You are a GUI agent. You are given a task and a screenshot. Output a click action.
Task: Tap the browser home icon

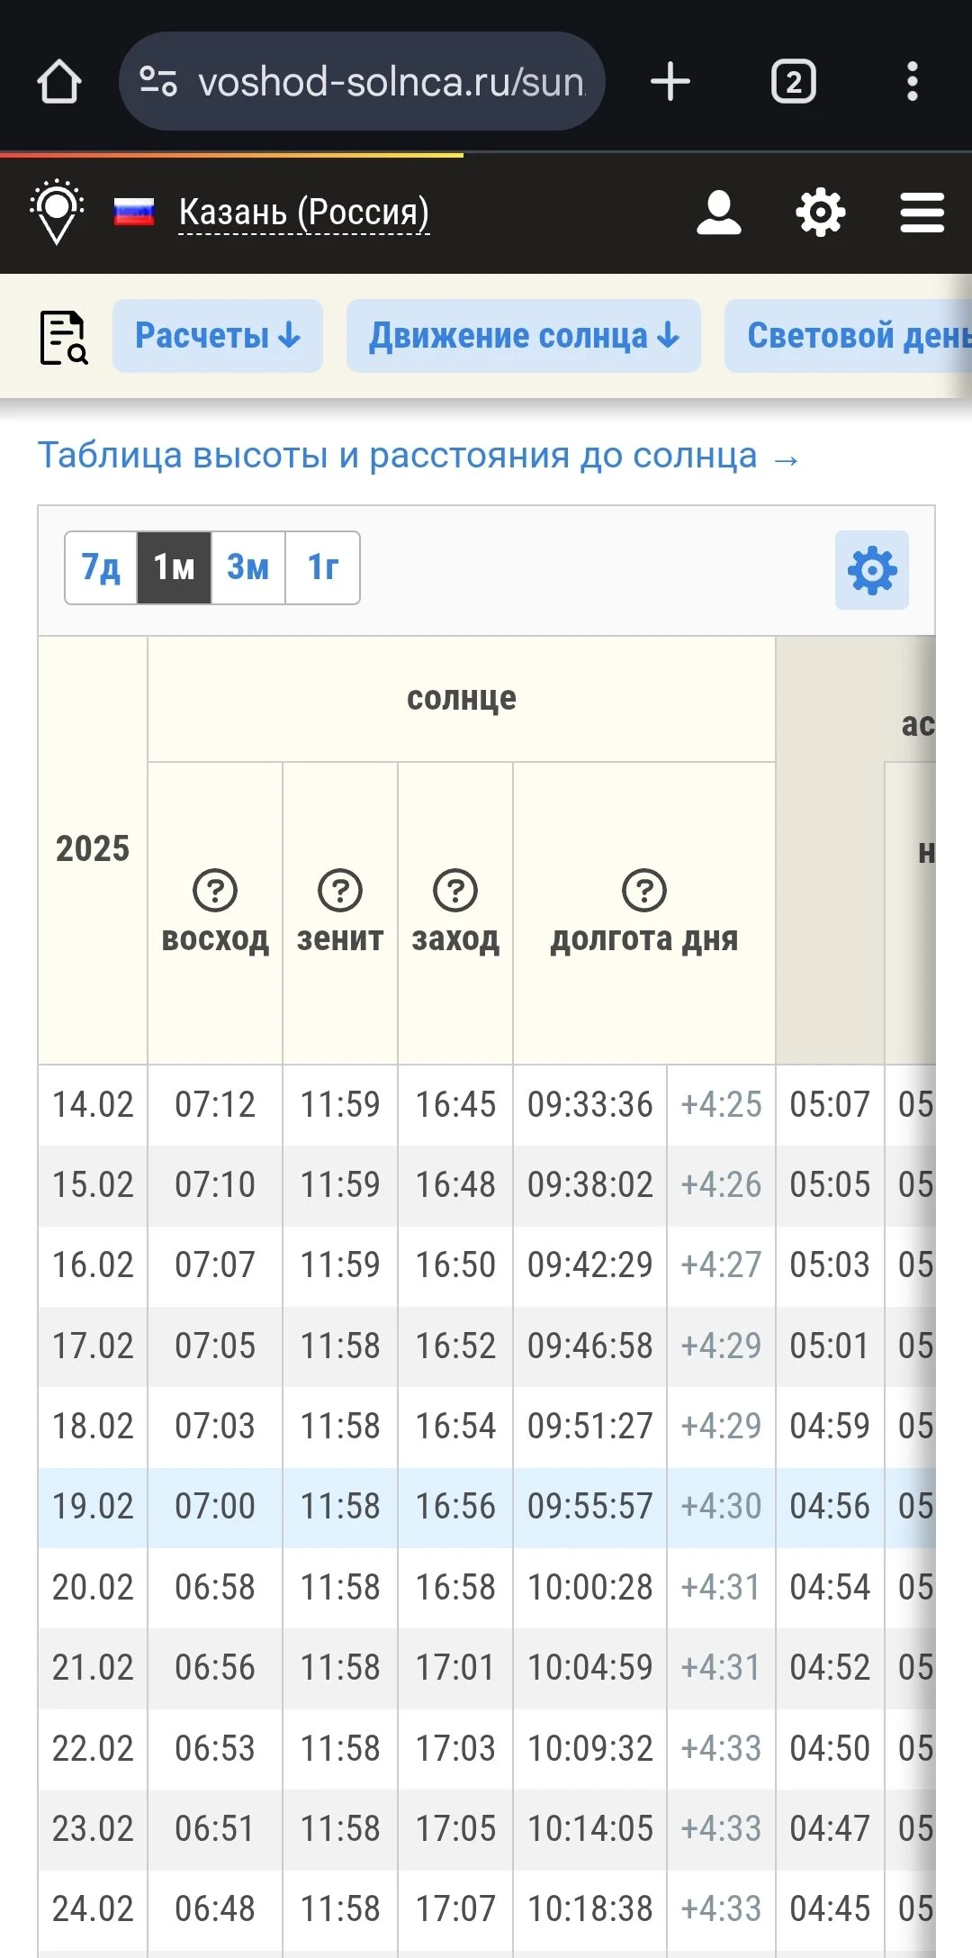[x=59, y=82]
